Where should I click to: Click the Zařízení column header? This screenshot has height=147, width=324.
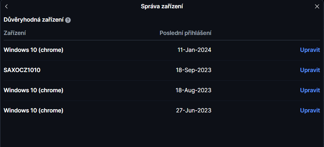[15, 33]
